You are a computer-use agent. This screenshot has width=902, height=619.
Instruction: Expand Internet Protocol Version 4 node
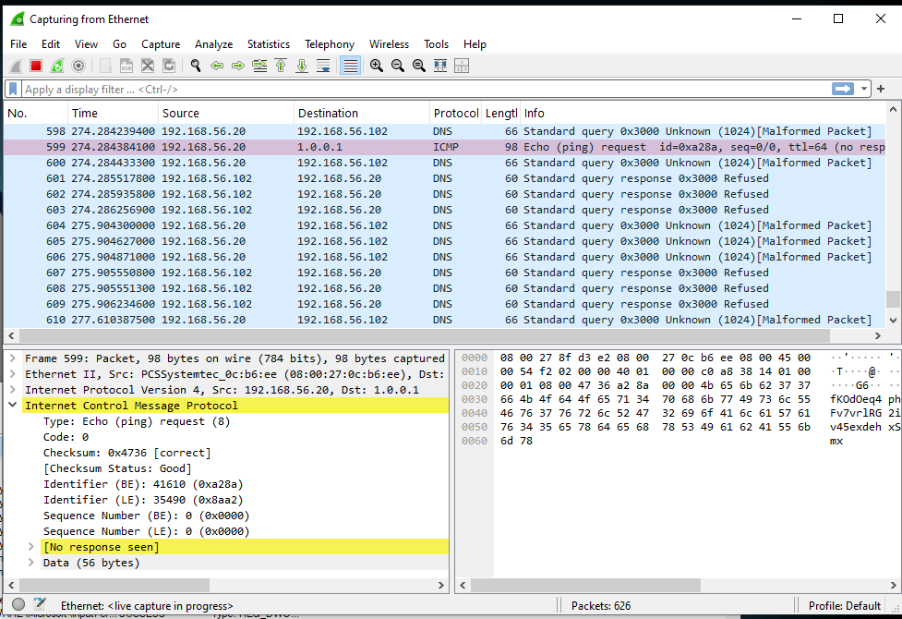pyautogui.click(x=13, y=390)
